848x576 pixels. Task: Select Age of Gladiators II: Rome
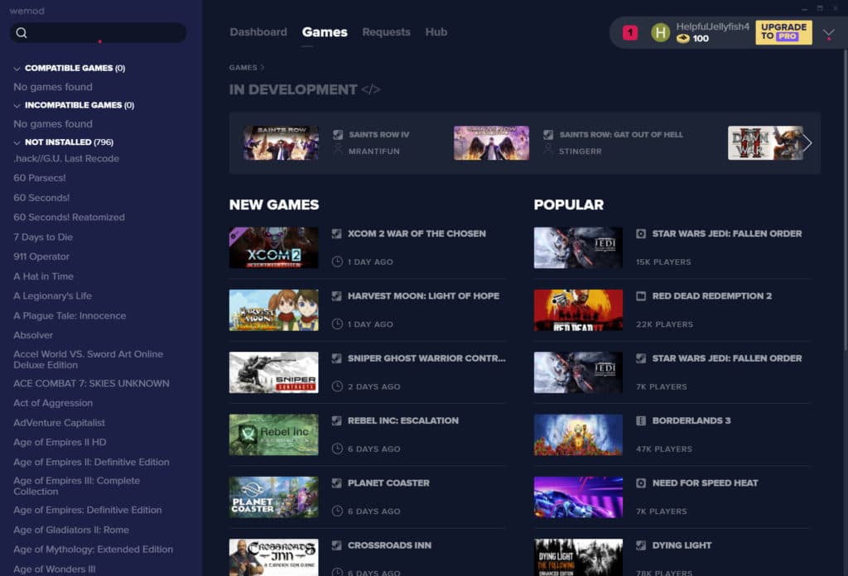(71, 530)
